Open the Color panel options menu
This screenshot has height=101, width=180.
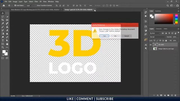pos(178,11)
